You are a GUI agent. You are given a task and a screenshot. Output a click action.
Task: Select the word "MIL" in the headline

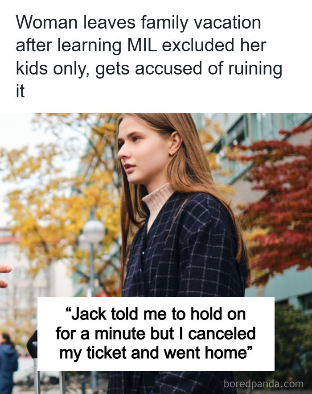[x=142, y=45]
